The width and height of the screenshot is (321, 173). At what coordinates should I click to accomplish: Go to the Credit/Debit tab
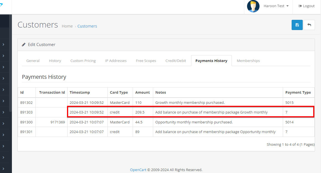pyautogui.click(x=176, y=61)
